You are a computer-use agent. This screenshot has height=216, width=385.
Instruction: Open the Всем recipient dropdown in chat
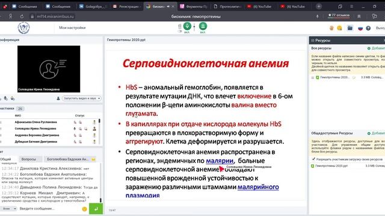coord(9,209)
